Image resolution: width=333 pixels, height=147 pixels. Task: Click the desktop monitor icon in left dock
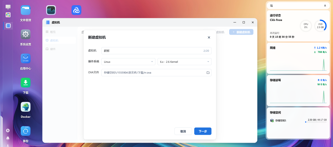pos(8,7)
